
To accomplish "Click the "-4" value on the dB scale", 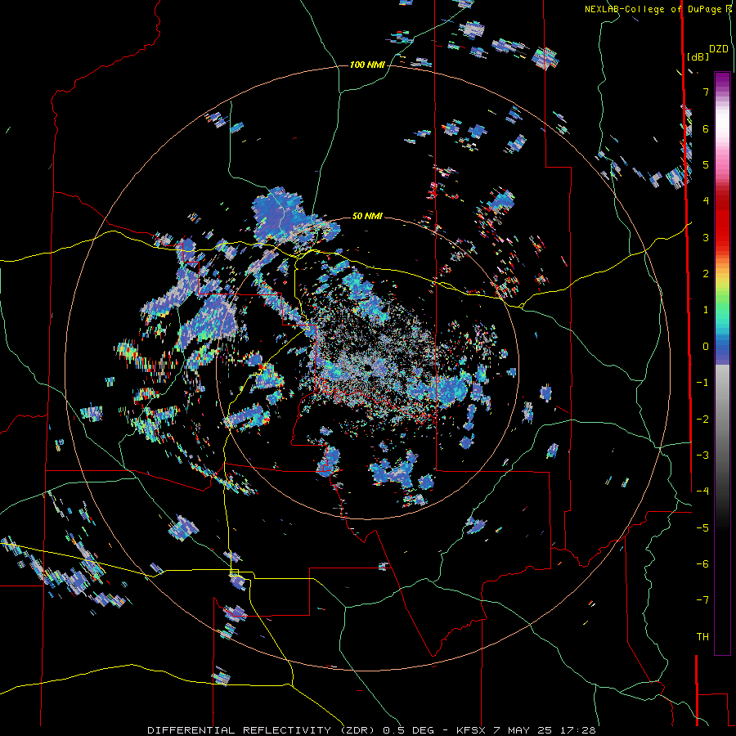I will click(702, 491).
